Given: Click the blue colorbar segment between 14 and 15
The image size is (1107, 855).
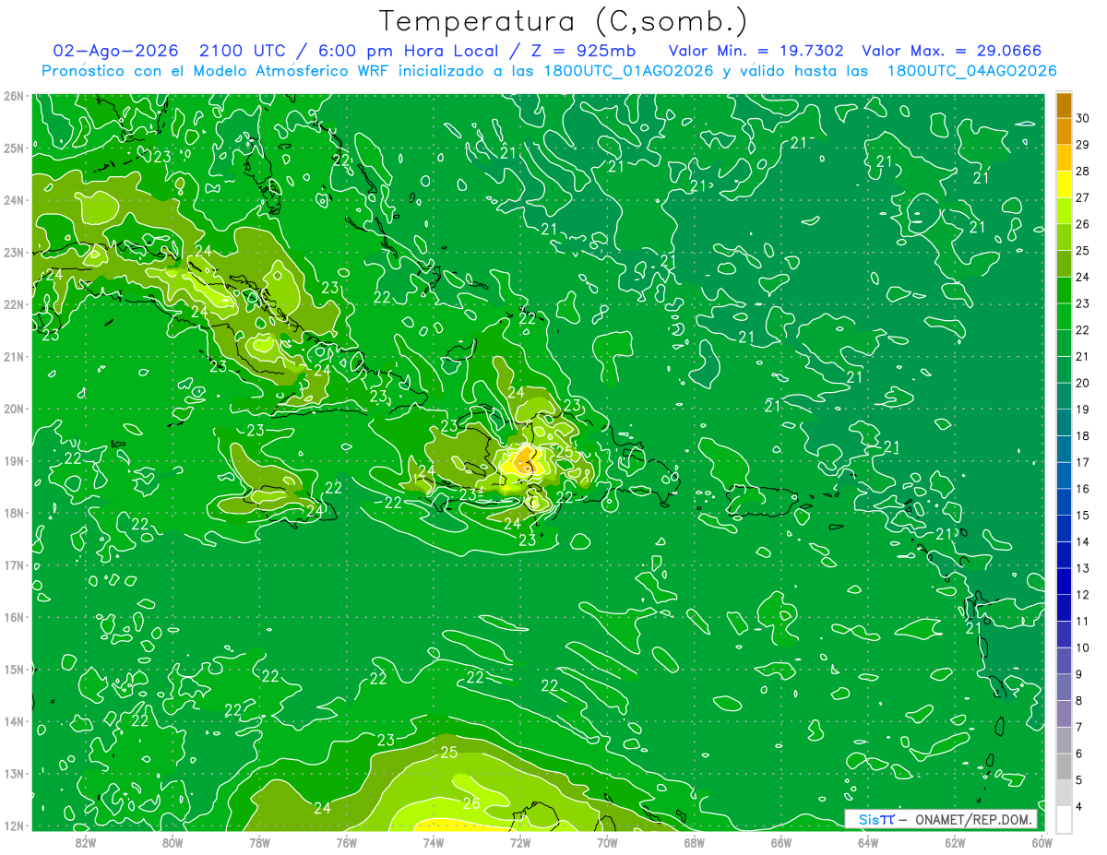Looking at the screenshot, I should click(1064, 528).
